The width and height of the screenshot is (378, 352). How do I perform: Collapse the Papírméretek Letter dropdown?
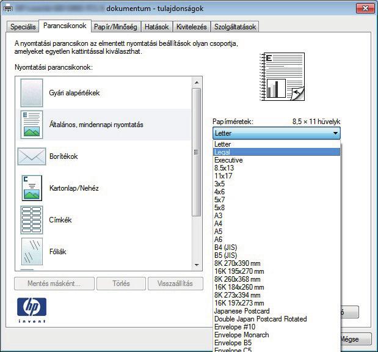click(x=276, y=133)
